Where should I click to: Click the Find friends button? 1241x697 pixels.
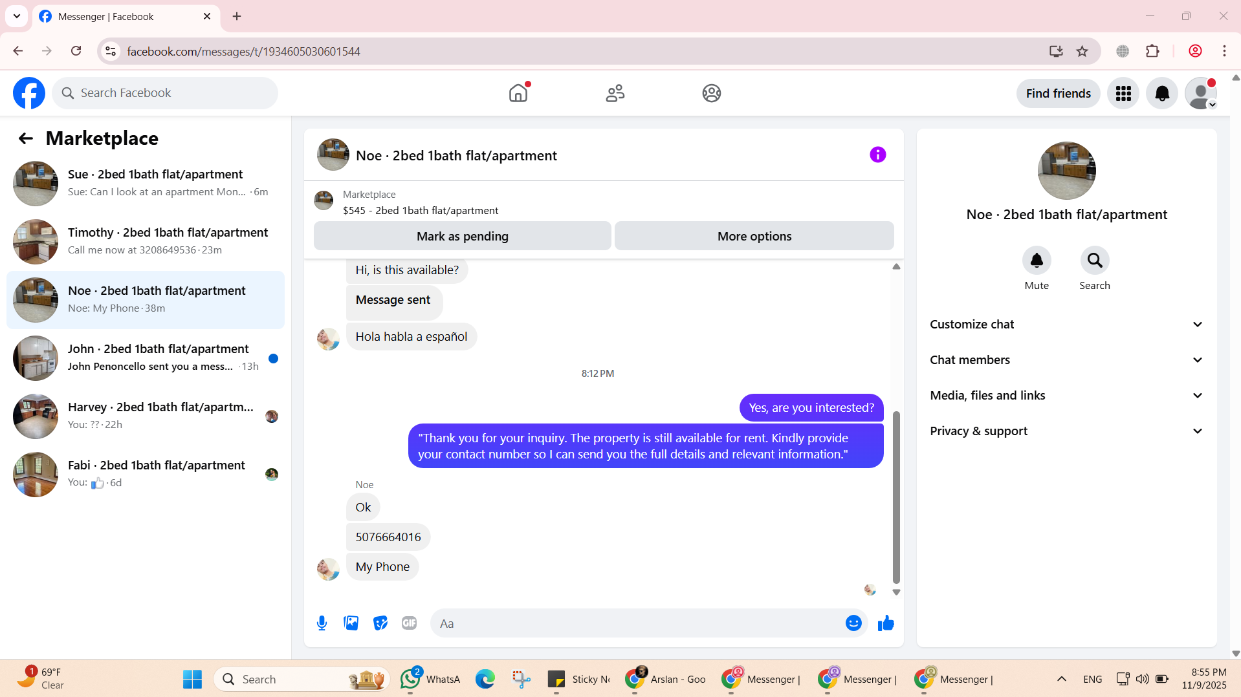[x=1058, y=94]
